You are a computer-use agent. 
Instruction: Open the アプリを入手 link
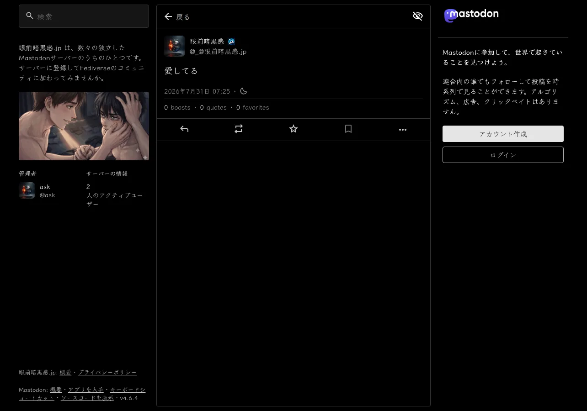pyautogui.click(x=86, y=390)
